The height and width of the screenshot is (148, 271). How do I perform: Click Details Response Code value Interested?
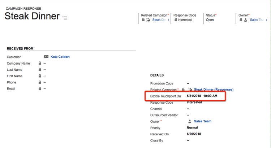click(x=194, y=102)
